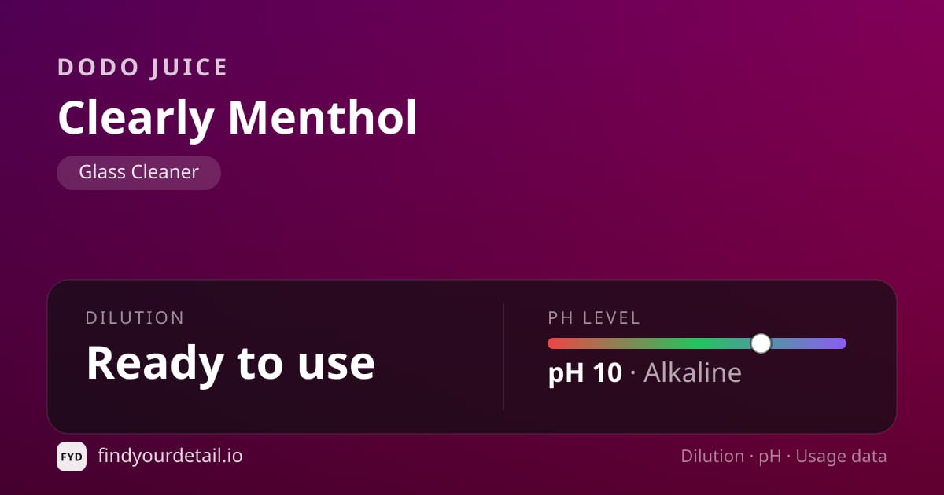Click the green middle of pH bar
944x495 pixels.
[x=692, y=343]
